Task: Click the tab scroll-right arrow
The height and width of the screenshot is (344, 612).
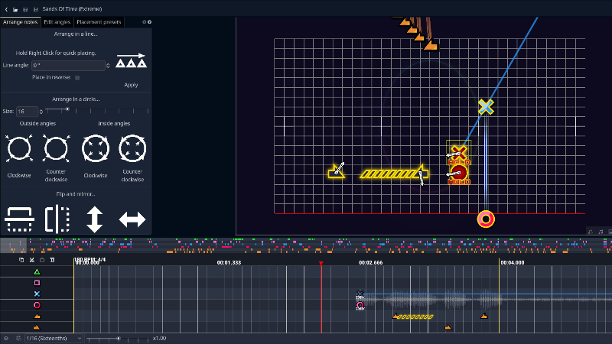Action: point(149,22)
